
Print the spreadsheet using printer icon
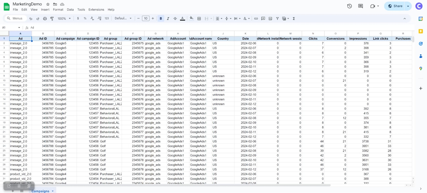(45, 19)
